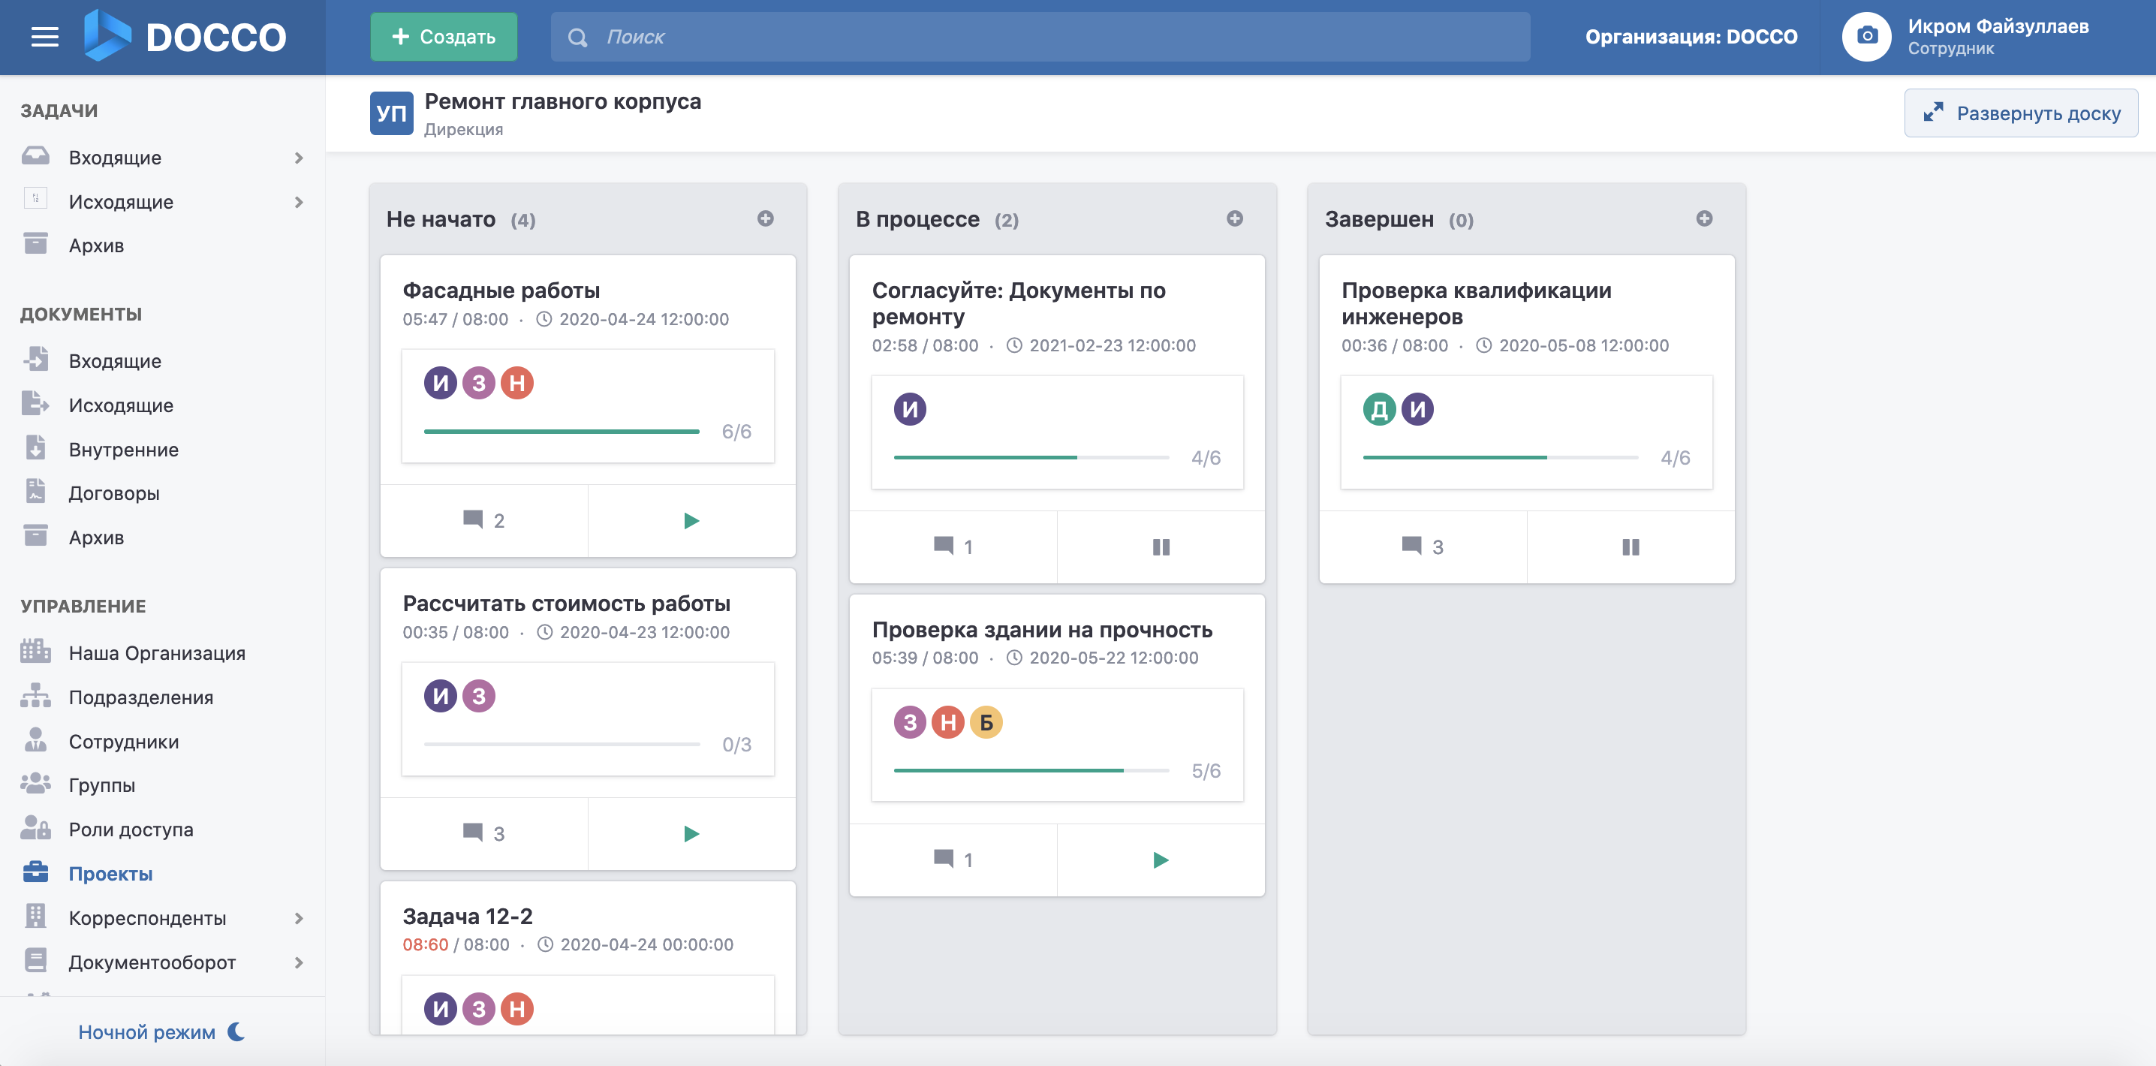Open the hamburger menu
Viewport: 2156px width, 1066px height.
pyautogui.click(x=44, y=37)
